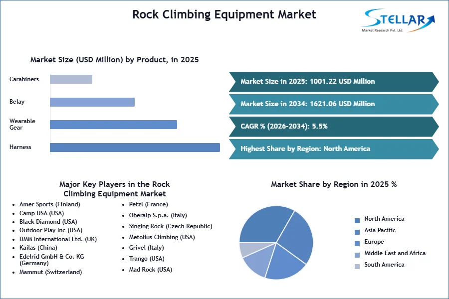Click the South America legend swatch

357,267
